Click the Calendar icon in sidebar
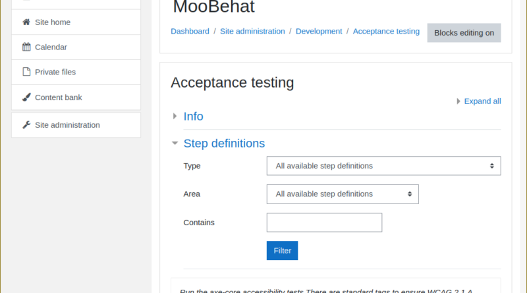This screenshot has height=293, width=527. pos(26,47)
